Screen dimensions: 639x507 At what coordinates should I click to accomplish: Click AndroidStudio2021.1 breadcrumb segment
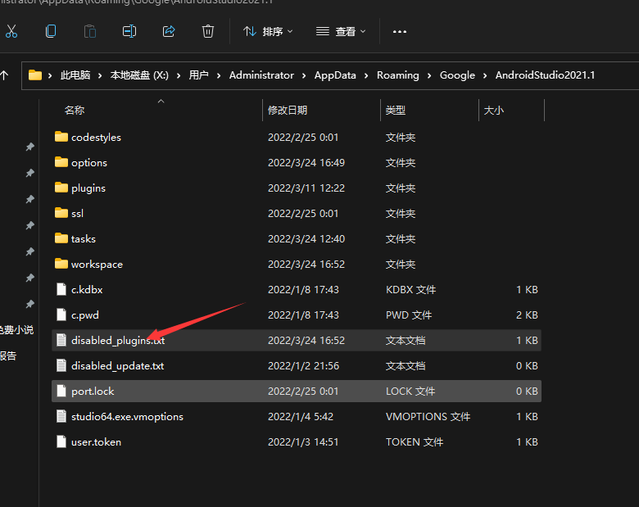[x=545, y=75]
